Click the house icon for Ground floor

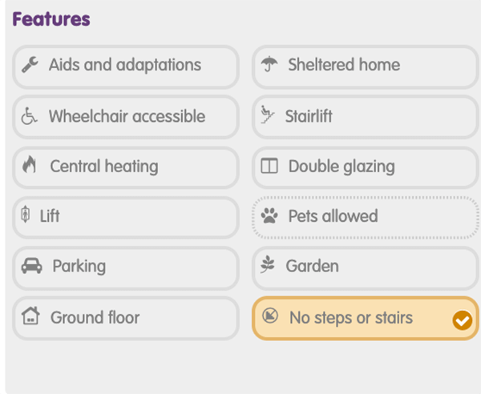point(30,316)
